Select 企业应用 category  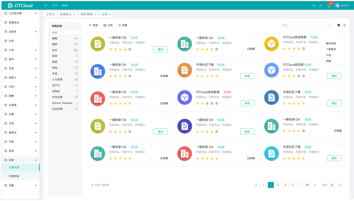pyautogui.click(x=65, y=109)
